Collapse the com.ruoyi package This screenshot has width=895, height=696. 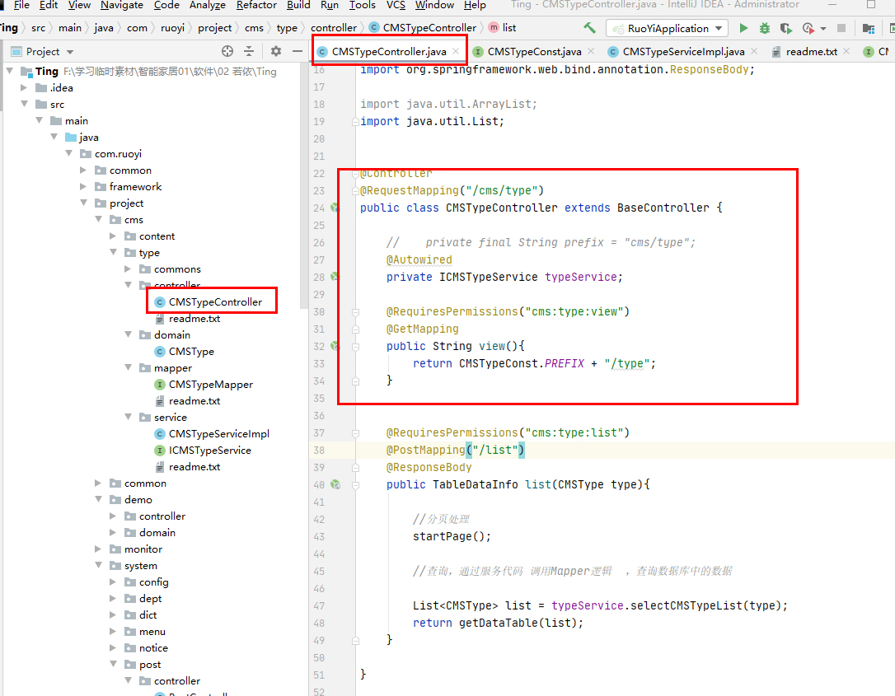point(68,153)
